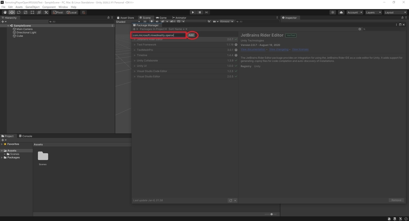Open the GameObject menu
The height and width of the screenshot is (221, 409).
(32, 7)
